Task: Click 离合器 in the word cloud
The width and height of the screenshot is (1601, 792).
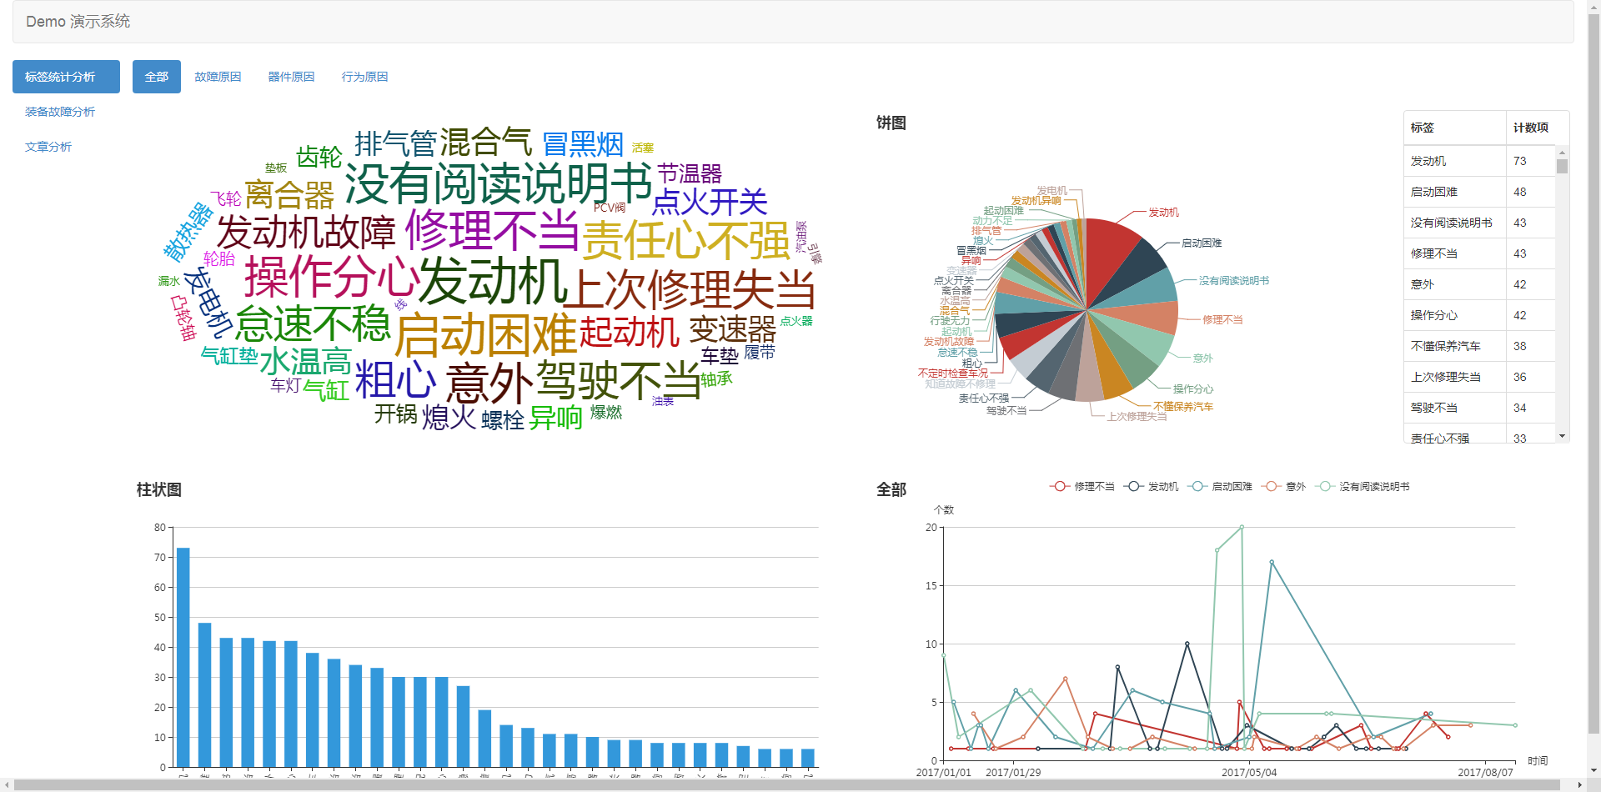Action: 289,195
